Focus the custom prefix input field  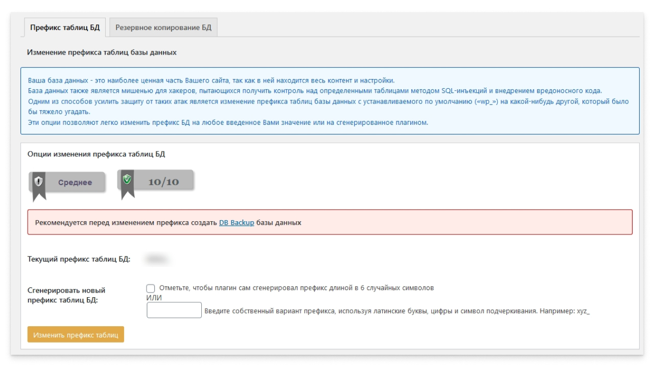174,310
